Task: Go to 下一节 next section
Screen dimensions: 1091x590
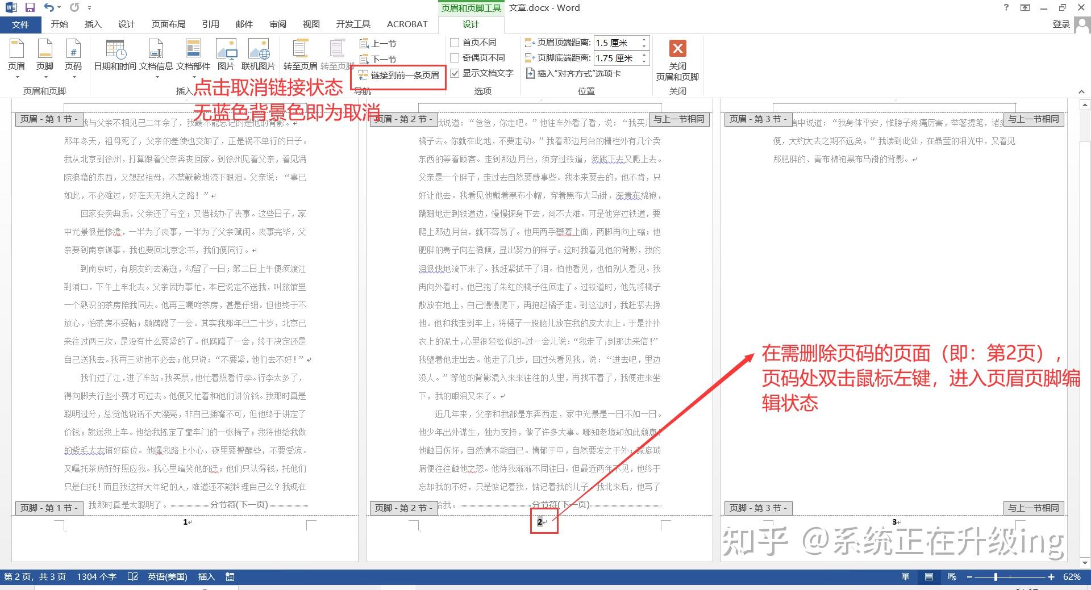Action: pos(378,59)
